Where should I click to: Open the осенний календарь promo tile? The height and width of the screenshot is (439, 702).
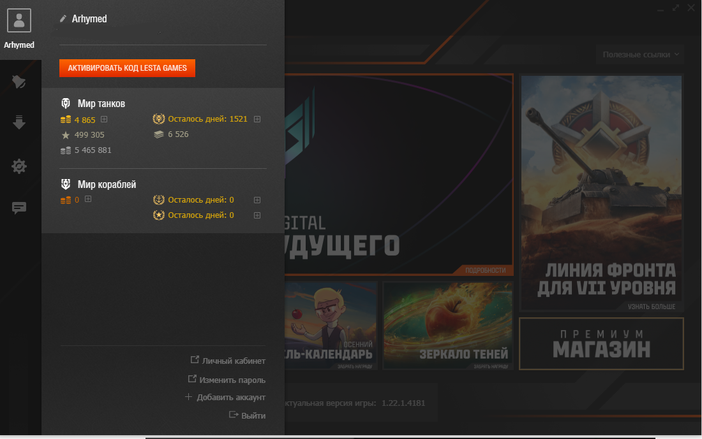click(331, 326)
